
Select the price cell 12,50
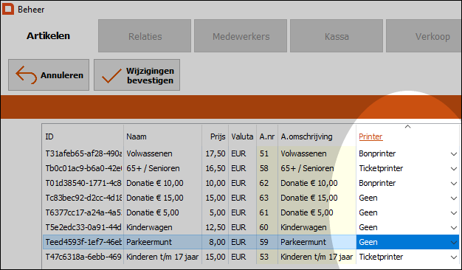pos(215,227)
